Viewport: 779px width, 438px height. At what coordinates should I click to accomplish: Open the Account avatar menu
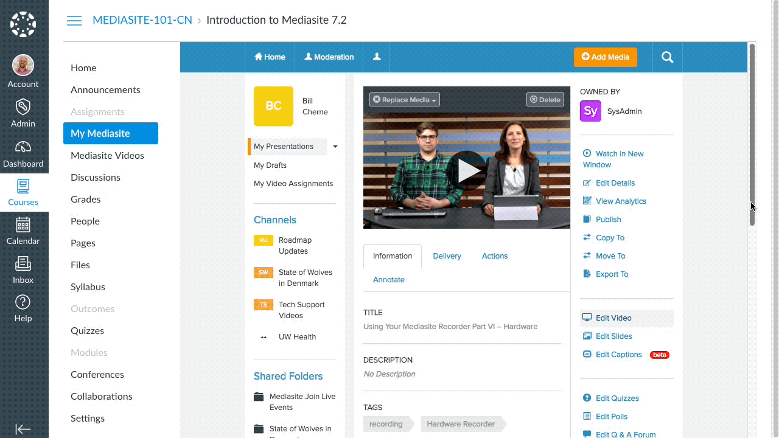pos(23,65)
